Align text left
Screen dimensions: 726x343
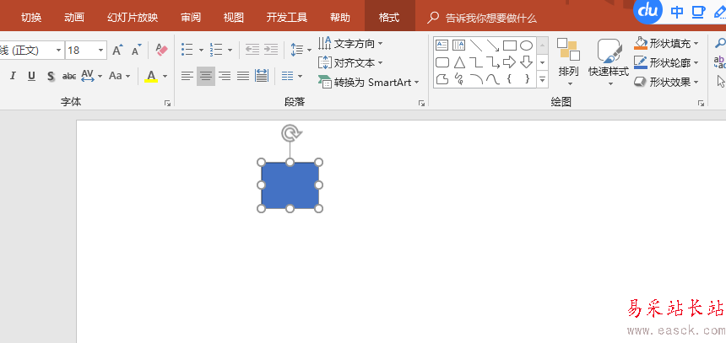click(187, 76)
